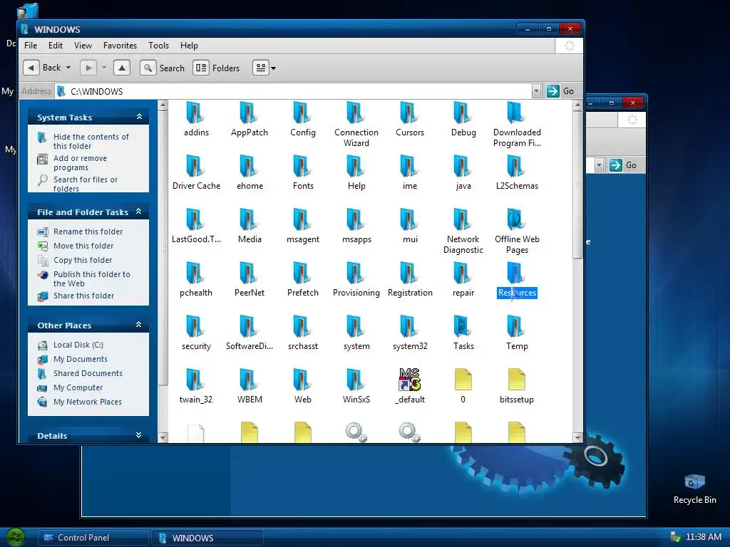
Task: Click Copy this folder
Action: point(83,260)
